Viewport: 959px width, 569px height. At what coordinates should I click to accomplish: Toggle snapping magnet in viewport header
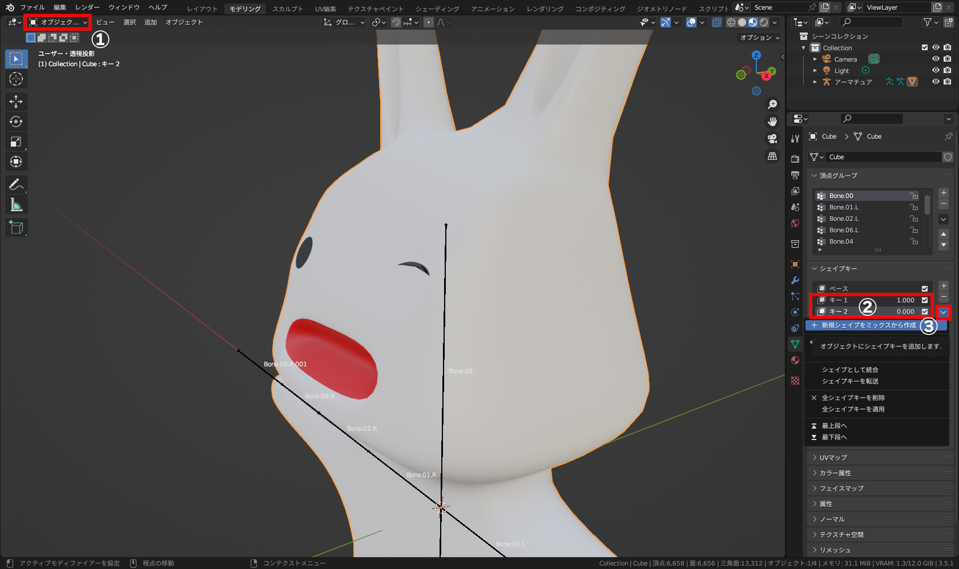coord(396,22)
